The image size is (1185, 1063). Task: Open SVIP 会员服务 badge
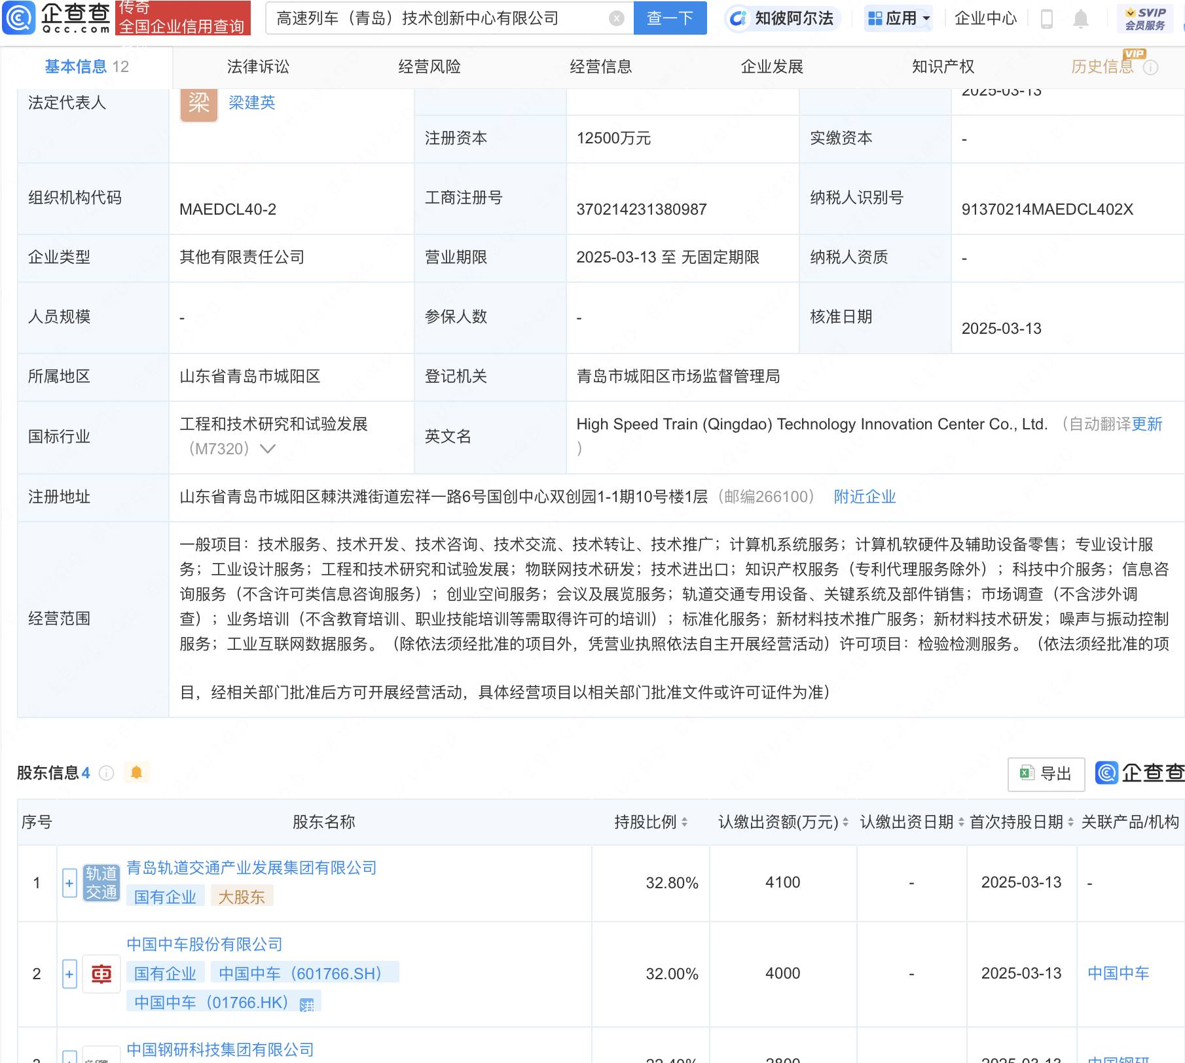tap(1145, 18)
